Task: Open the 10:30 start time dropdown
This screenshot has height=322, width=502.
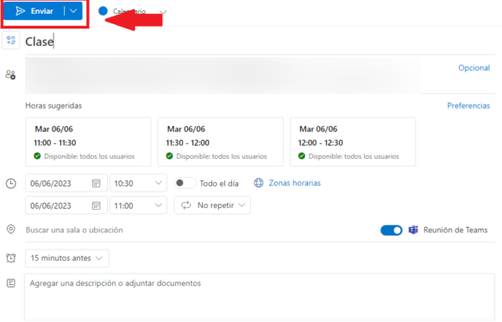Action: point(138,183)
